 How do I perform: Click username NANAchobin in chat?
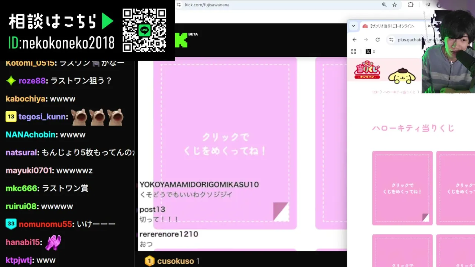31,135
